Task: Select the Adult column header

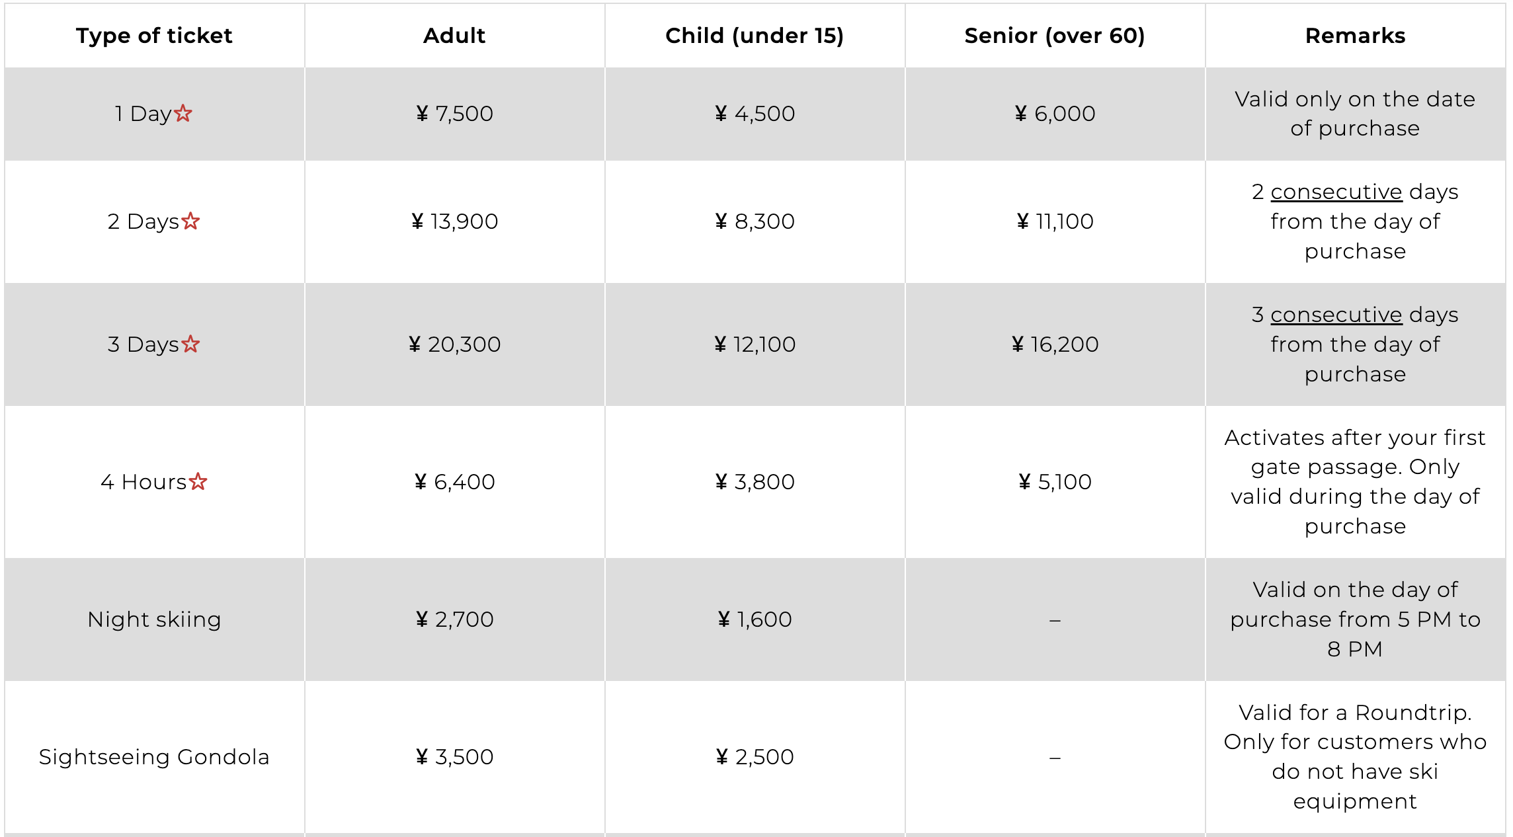Action: click(454, 36)
